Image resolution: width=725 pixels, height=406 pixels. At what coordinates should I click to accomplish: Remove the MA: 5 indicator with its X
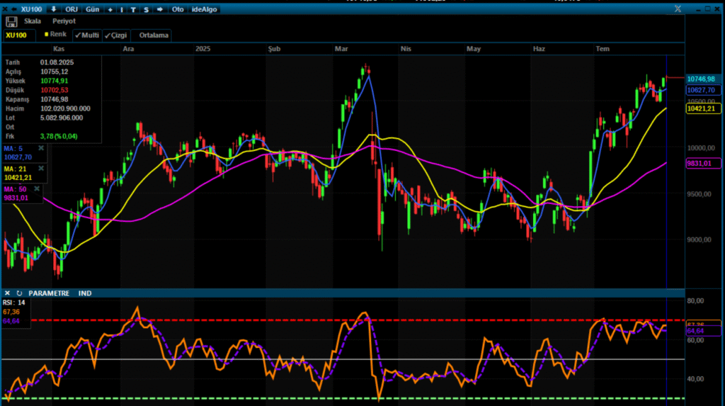tap(41, 148)
